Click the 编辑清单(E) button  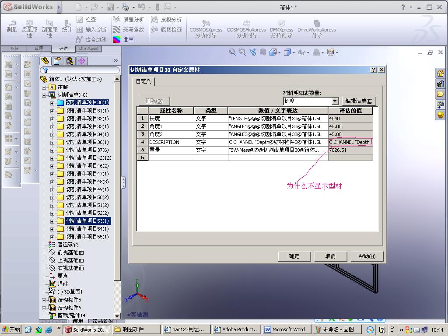pyautogui.click(x=359, y=101)
